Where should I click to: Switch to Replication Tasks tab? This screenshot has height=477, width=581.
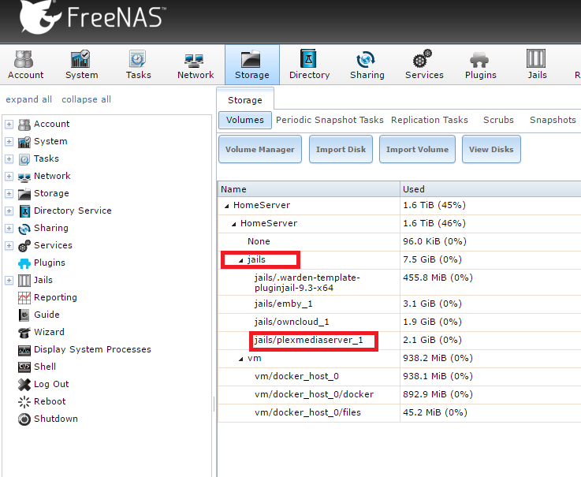(x=430, y=120)
